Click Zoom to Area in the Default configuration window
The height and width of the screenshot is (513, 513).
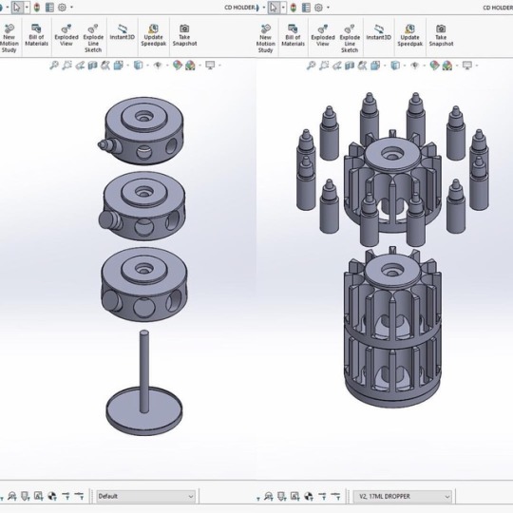(x=66, y=66)
